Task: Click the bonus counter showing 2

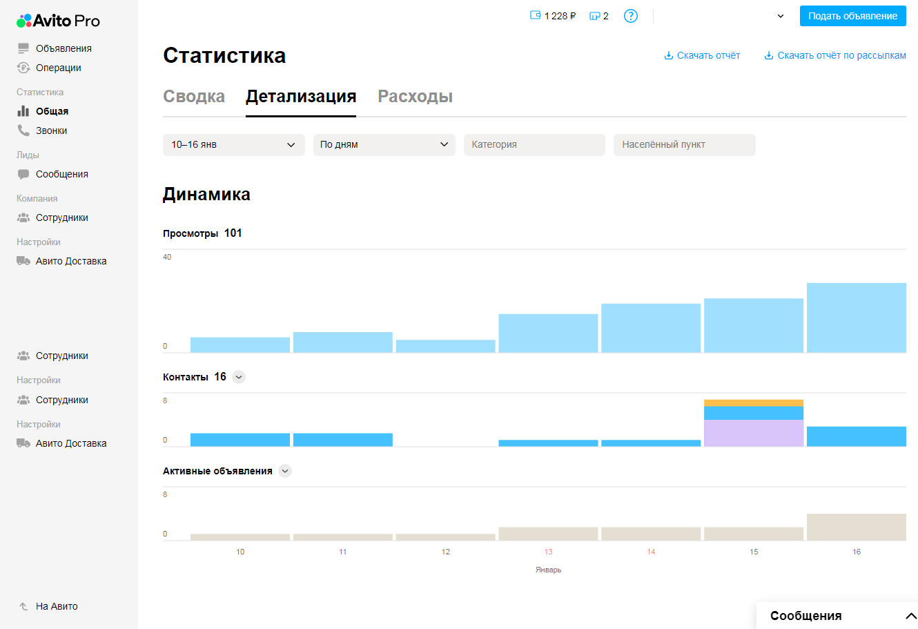Action: click(x=598, y=15)
